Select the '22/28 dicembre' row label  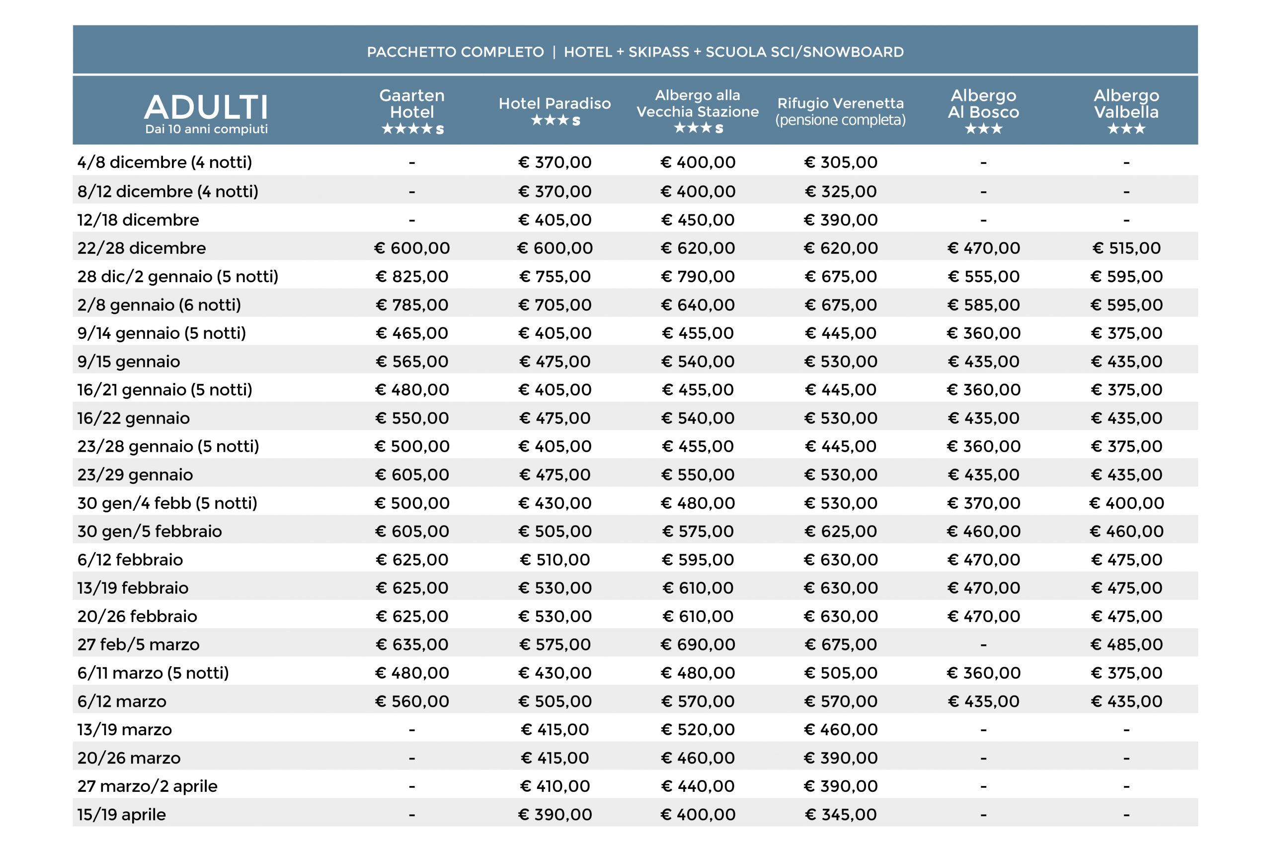[142, 248]
